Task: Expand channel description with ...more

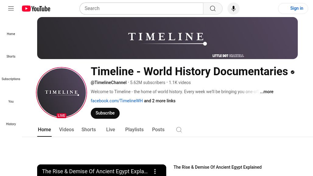Action: pos(267,92)
